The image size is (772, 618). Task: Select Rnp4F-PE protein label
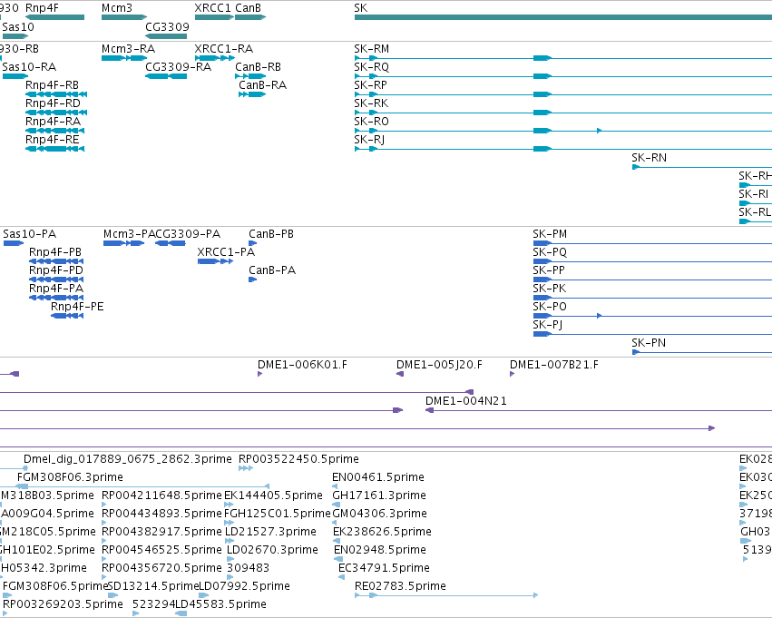coord(77,307)
